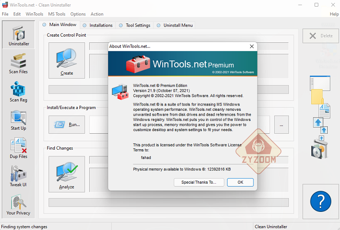This screenshot has width=340, height=230.
Task: Open the Dup Files tool
Action: (x=19, y=148)
